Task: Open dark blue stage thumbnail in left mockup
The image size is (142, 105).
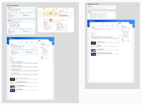Action: pos(12,91)
